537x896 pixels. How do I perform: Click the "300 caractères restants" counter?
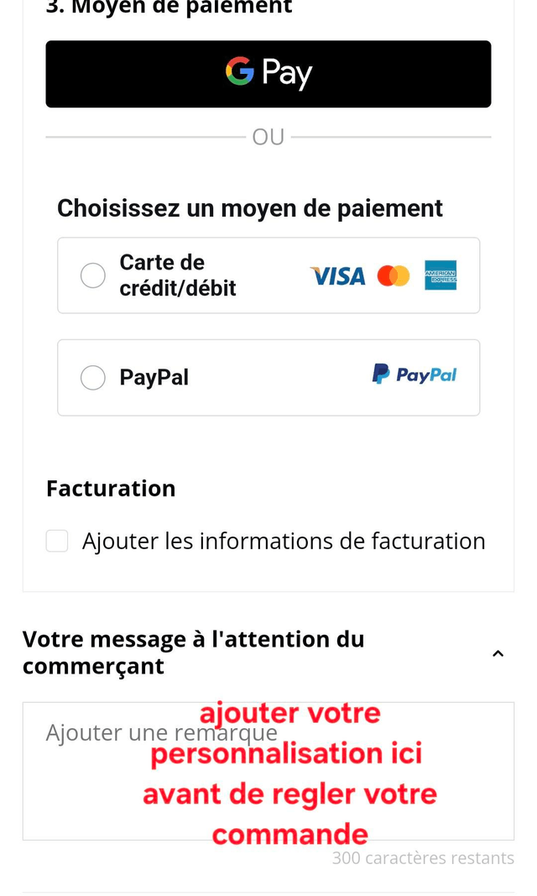pyautogui.click(x=423, y=858)
